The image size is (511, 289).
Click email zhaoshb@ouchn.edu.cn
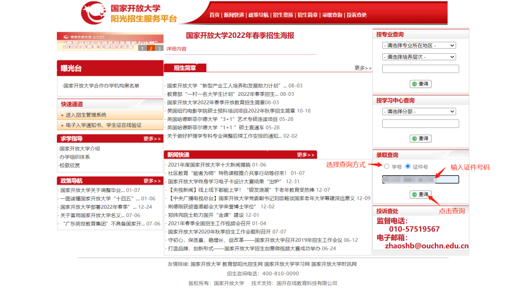click(427, 246)
